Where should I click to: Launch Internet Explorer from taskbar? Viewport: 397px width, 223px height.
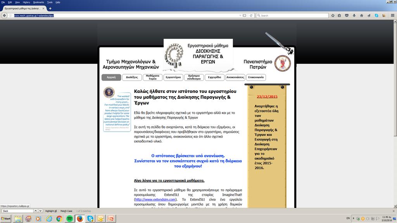click(x=49, y=218)
